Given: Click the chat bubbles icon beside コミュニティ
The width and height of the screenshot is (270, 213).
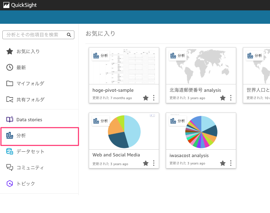Looking at the screenshot, I should [x=10, y=167].
